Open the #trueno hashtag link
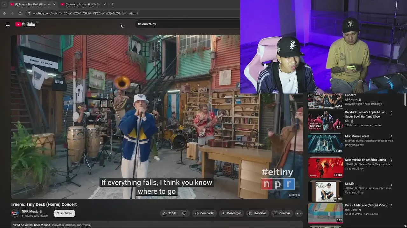 pyautogui.click(x=71, y=225)
